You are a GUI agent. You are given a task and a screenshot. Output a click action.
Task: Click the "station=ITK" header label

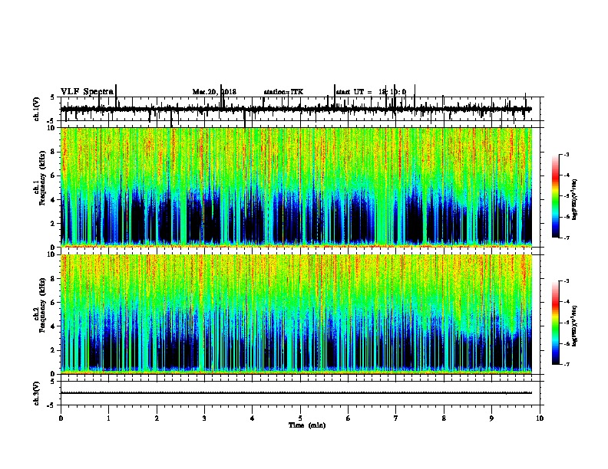(283, 92)
